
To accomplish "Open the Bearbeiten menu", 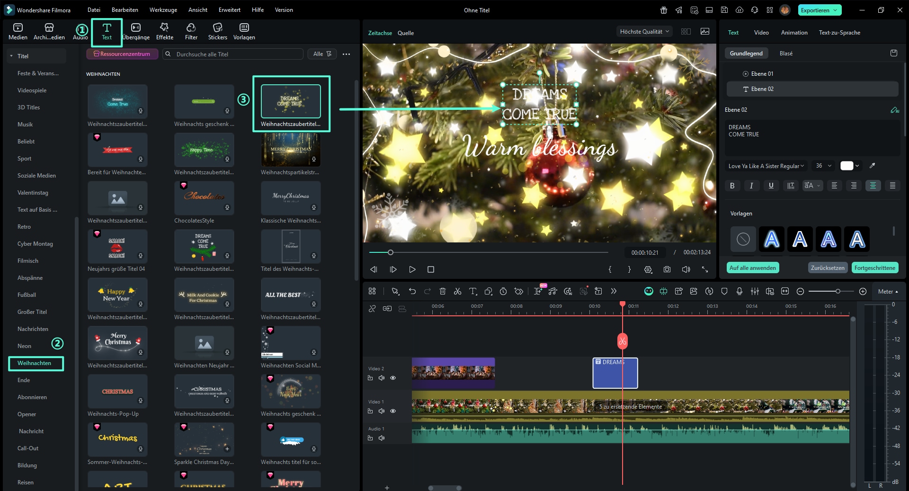I will click(x=125, y=9).
